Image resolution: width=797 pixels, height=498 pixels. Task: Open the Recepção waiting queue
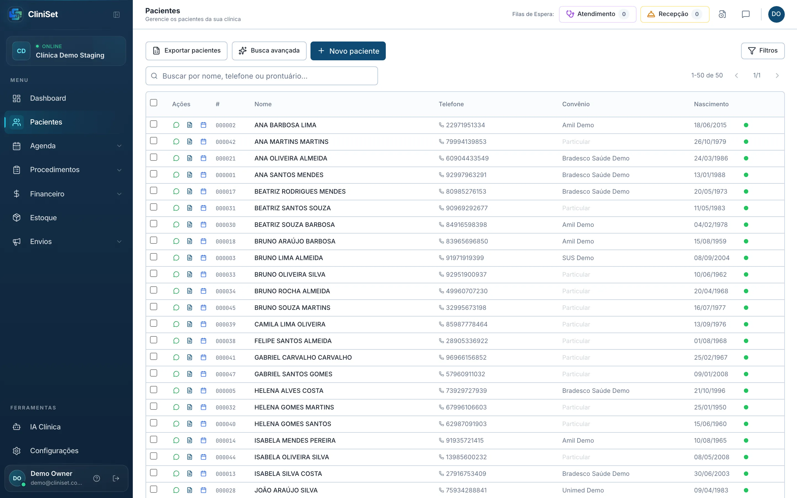click(x=675, y=14)
